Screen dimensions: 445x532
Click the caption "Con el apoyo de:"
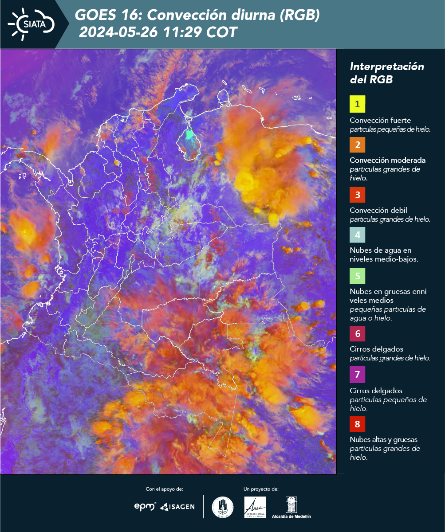[164, 489]
